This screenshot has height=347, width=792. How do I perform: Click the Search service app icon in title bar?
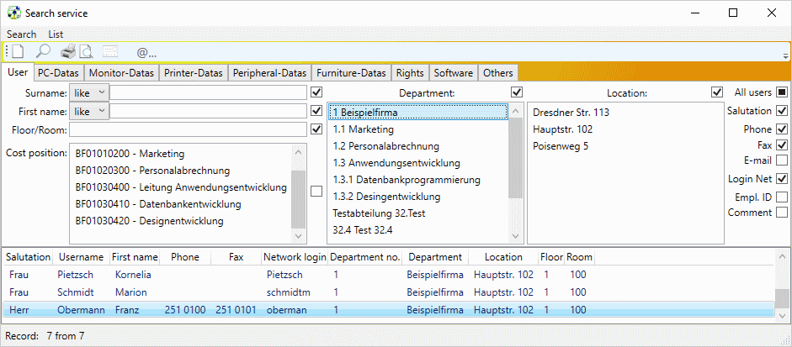[x=13, y=13]
